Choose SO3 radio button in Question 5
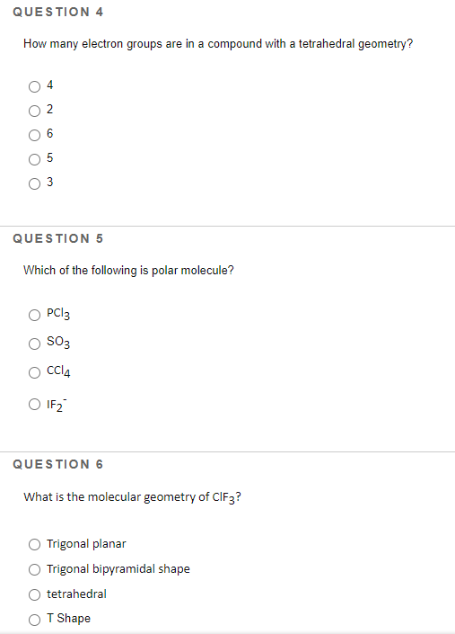The image size is (455, 634). point(35,344)
